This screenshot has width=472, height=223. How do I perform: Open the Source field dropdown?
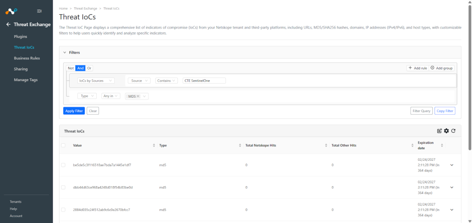click(x=139, y=81)
